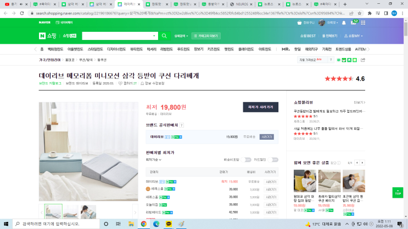Open 카테고리 더보기 button
Image resolution: width=408 pixels, height=229 pixels.
coord(206,36)
